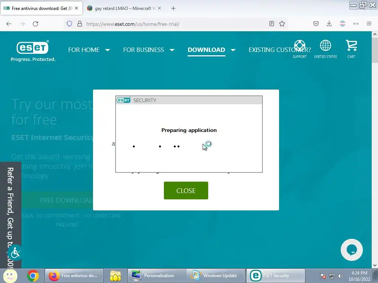This screenshot has width=378, height=283.
Task: Bookmark this page with star icon
Action: pyautogui.click(x=282, y=24)
